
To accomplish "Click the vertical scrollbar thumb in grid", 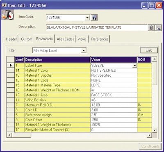I will click(154, 73).
